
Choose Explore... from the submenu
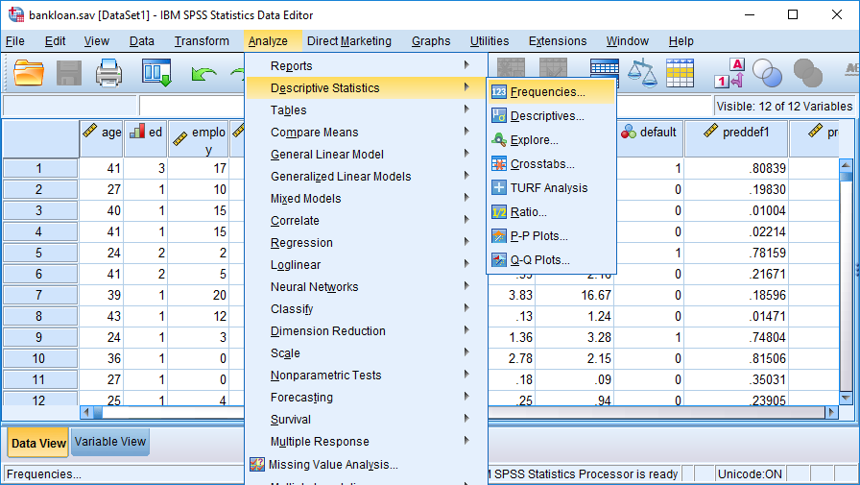pyautogui.click(x=551, y=140)
